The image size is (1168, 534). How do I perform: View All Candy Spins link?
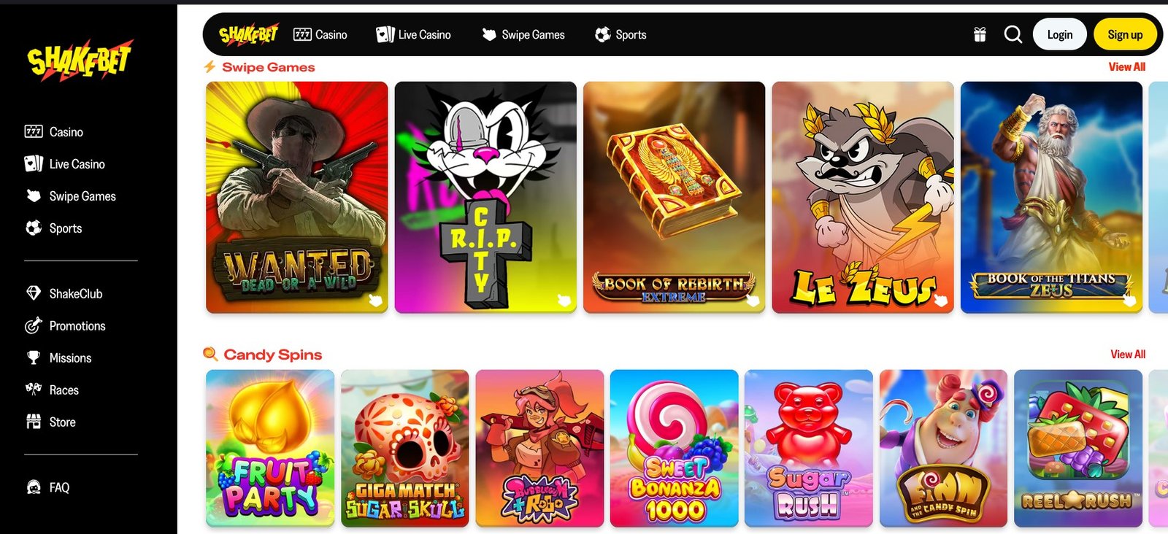point(1128,354)
